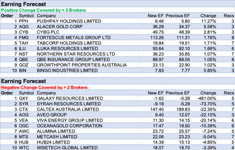This screenshot has height=150, width=235.
Task: Click AVEO GROUP company cell
Action: click(52, 115)
